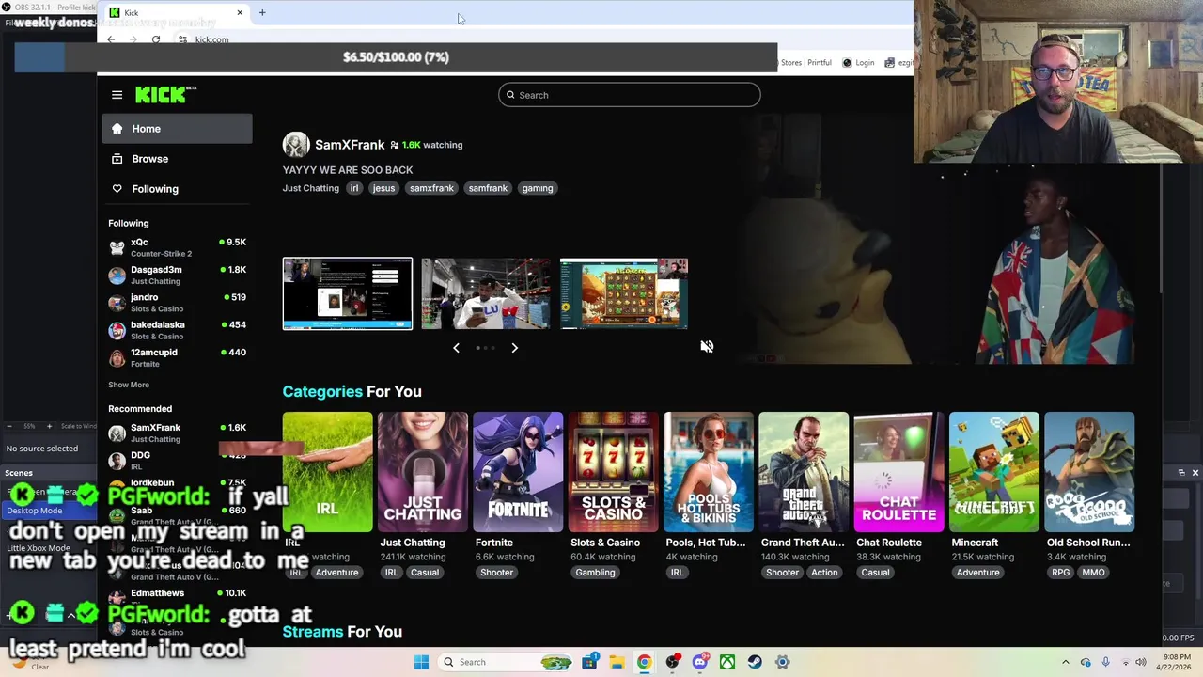Open Stores | Printful bookmark
This screenshot has height=677, width=1203.
(x=805, y=63)
